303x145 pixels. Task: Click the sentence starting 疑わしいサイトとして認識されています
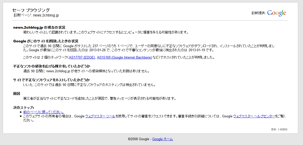106,32
